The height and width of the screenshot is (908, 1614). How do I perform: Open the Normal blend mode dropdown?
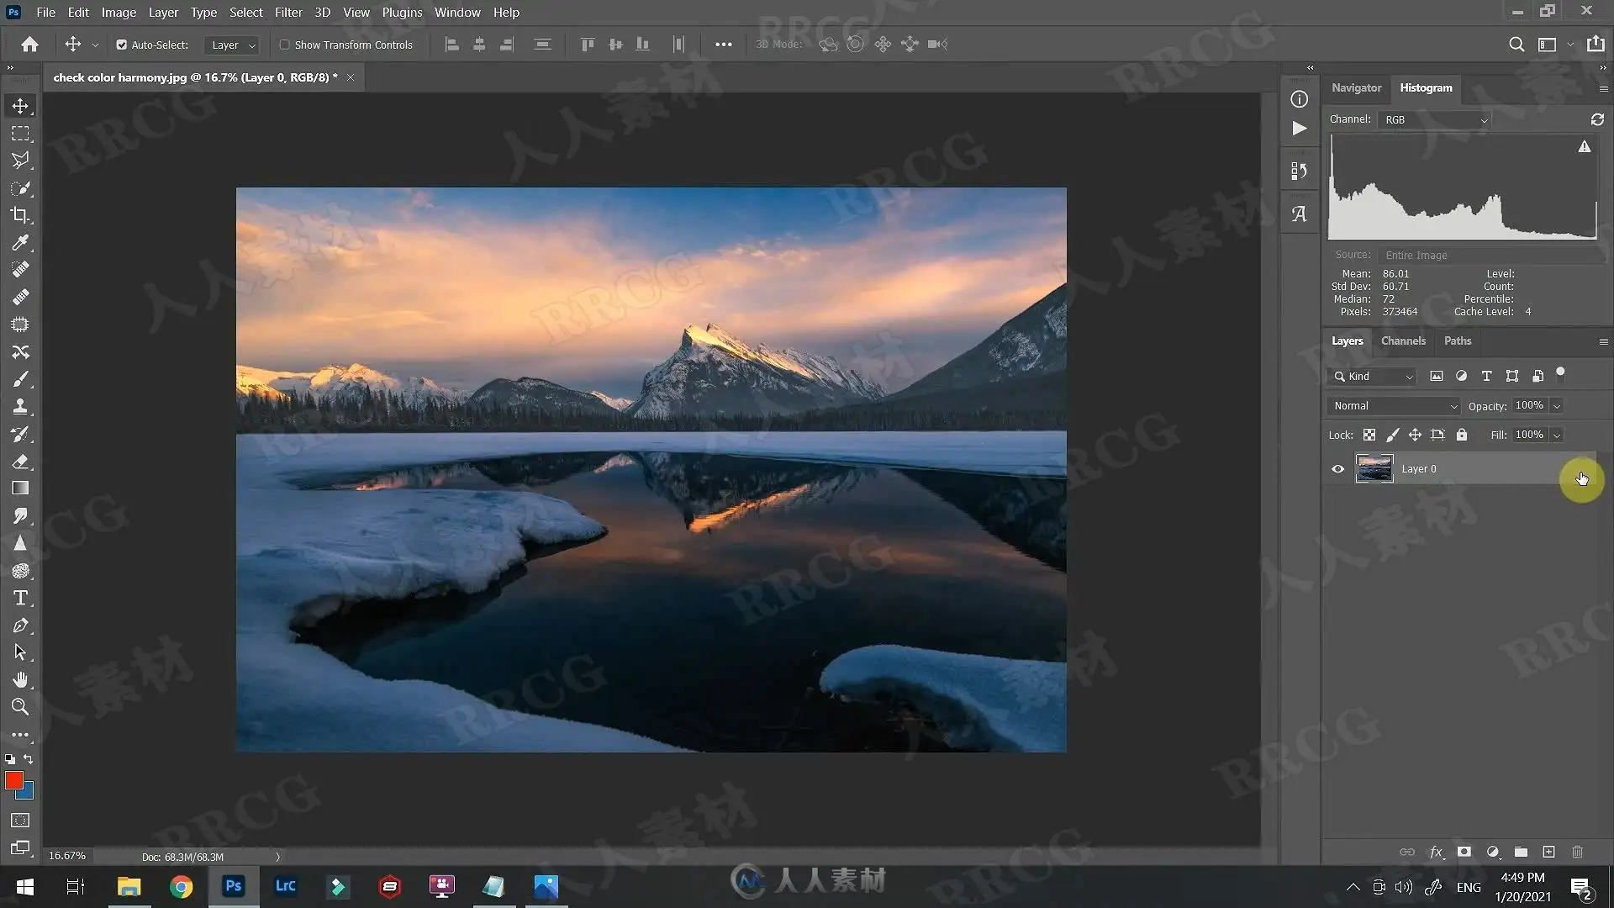click(1394, 406)
